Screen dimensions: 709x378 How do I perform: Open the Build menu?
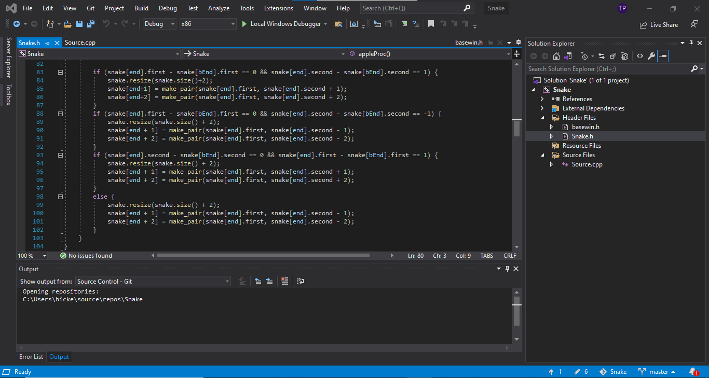[141, 8]
